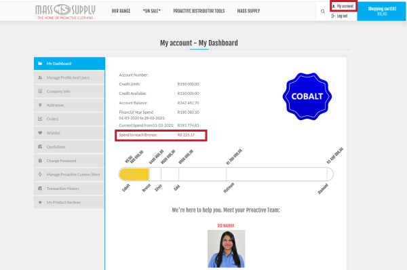The height and width of the screenshot is (270, 407).
Task: Open Manage Proactive Custom Store
Action: click(69, 174)
